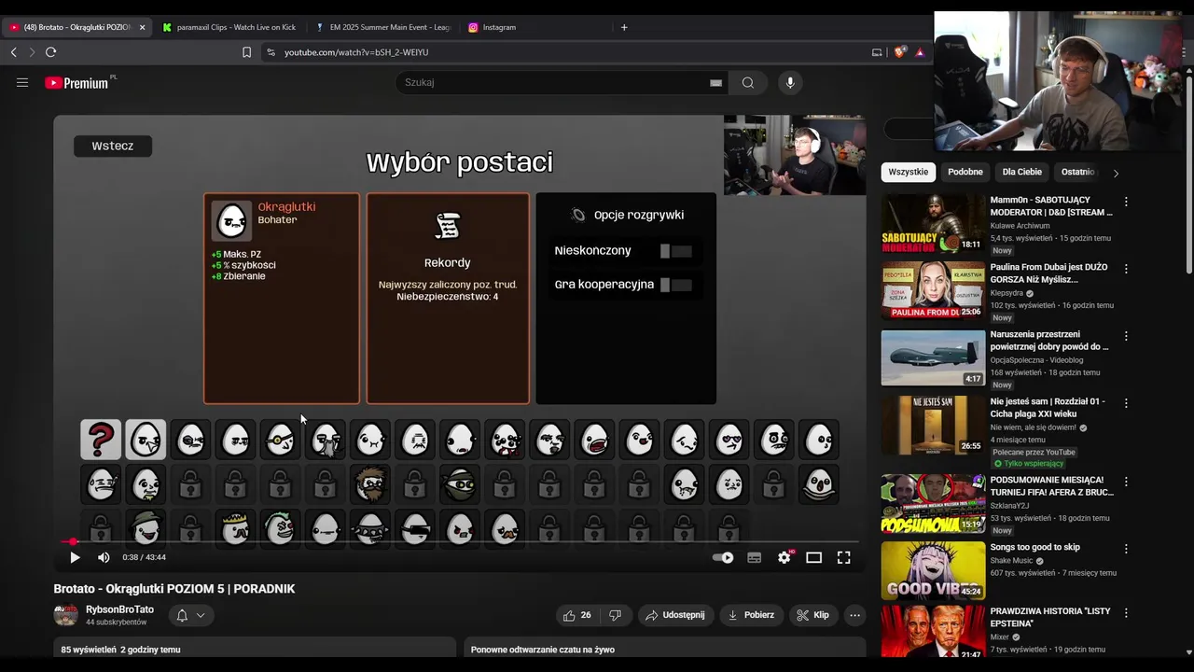The width and height of the screenshot is (1194, 672).
Task: Switch to theater mode
Action: point(813,557)
